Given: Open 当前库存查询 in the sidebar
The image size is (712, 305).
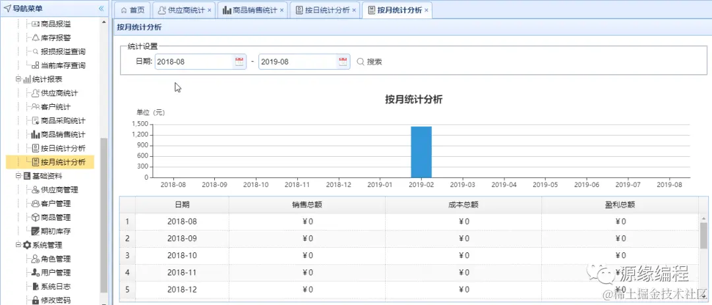Looking at the screenshot, I should point(63,65).
